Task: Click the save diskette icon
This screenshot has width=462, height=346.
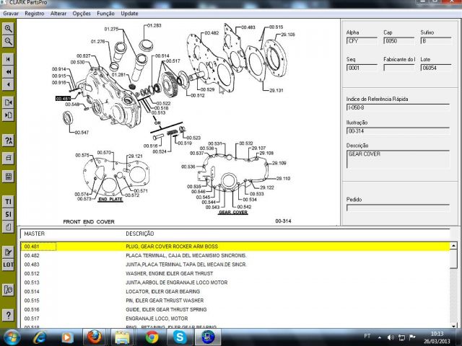Action: [x=8, y=177]
